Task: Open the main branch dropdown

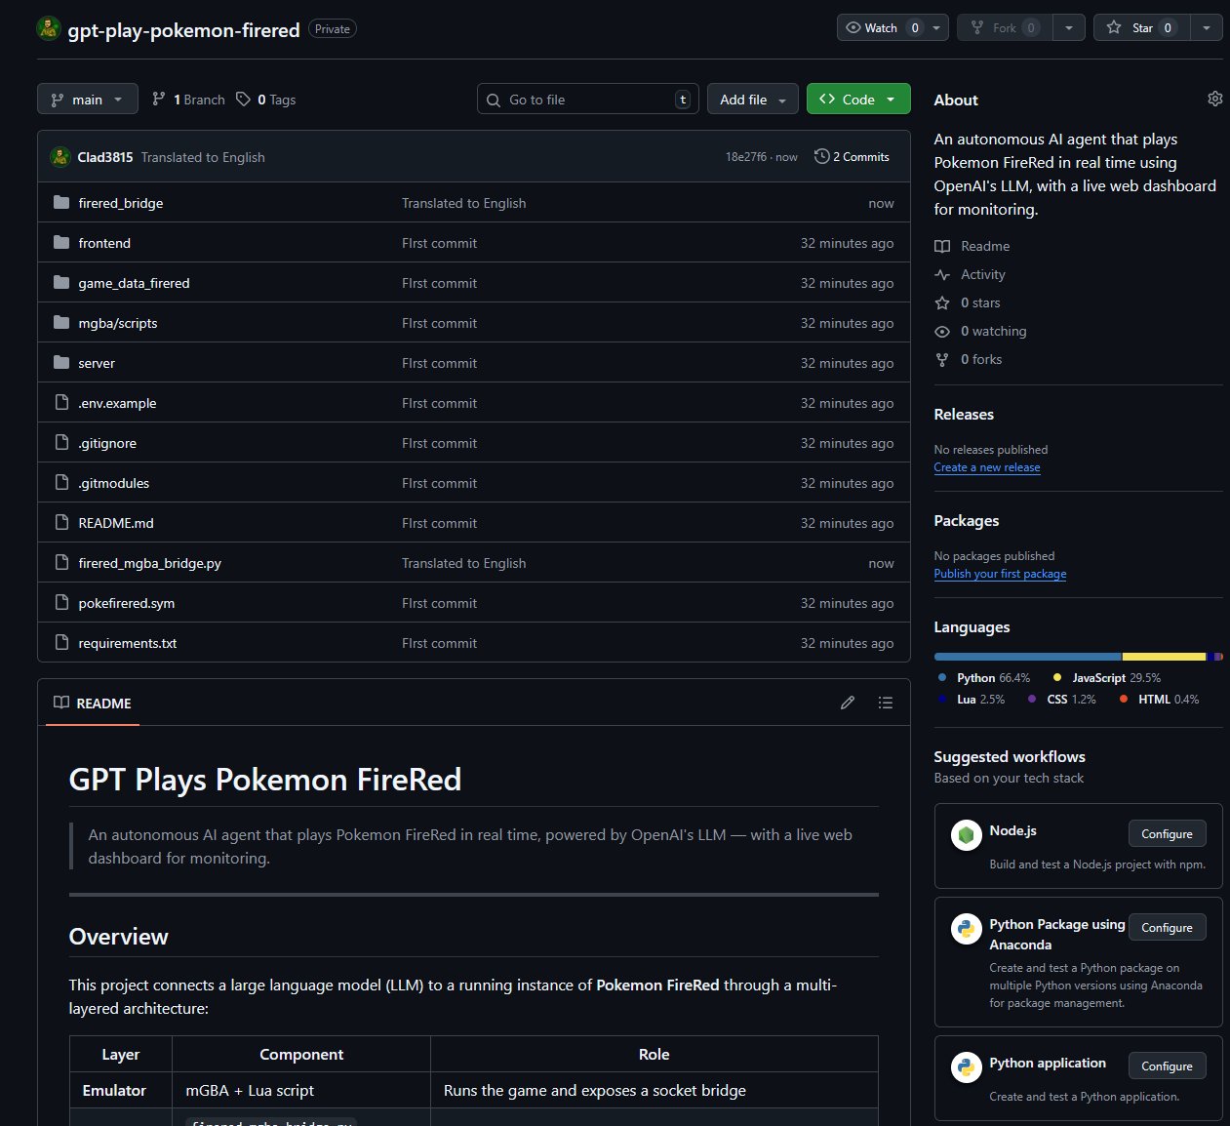Action: click(87, 100)
